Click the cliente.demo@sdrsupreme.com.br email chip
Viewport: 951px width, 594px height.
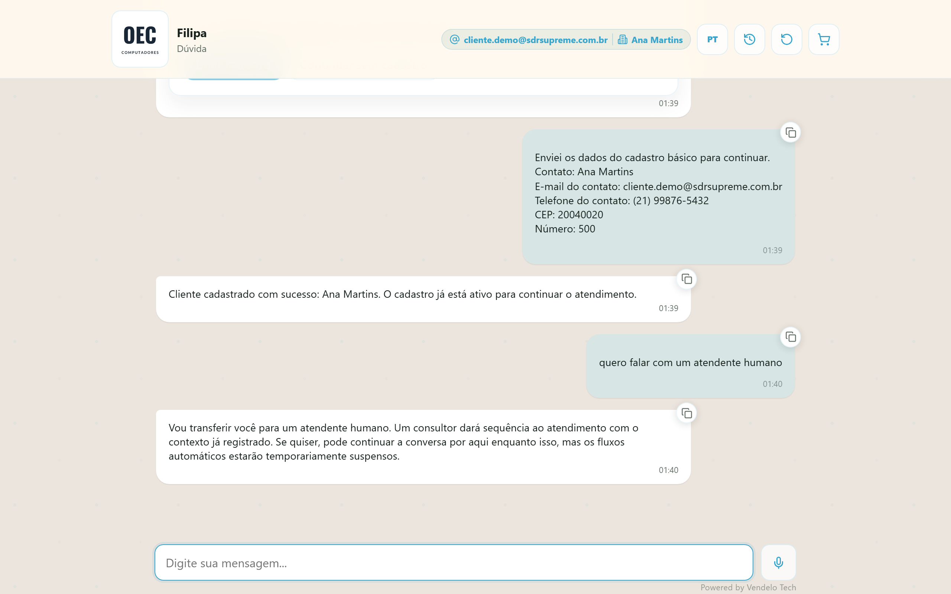click(x=529, y=40)
